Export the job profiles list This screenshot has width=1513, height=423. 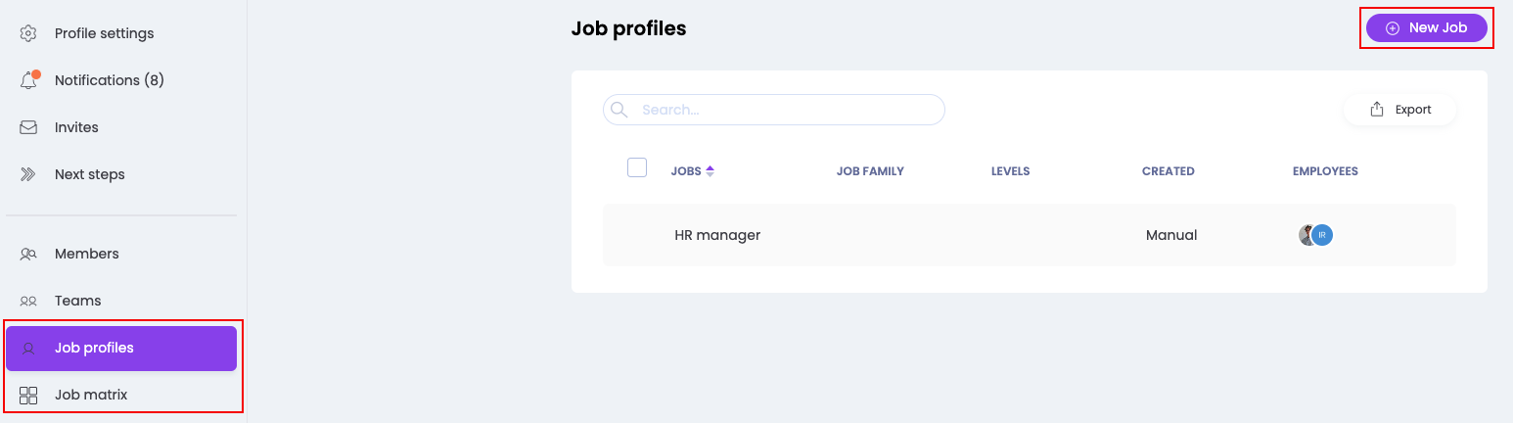[x=1400, y=110]
